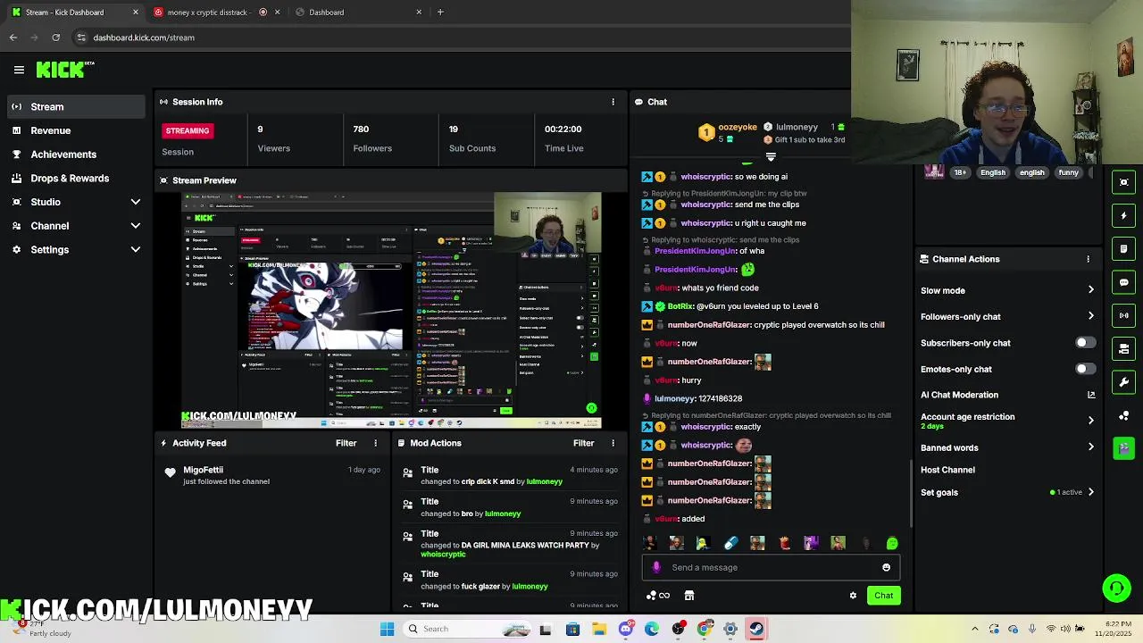Viewport: 1143px width, 643px height.
Task: Open Drops & Rewards in sidebar
Action: coord(76,179)
